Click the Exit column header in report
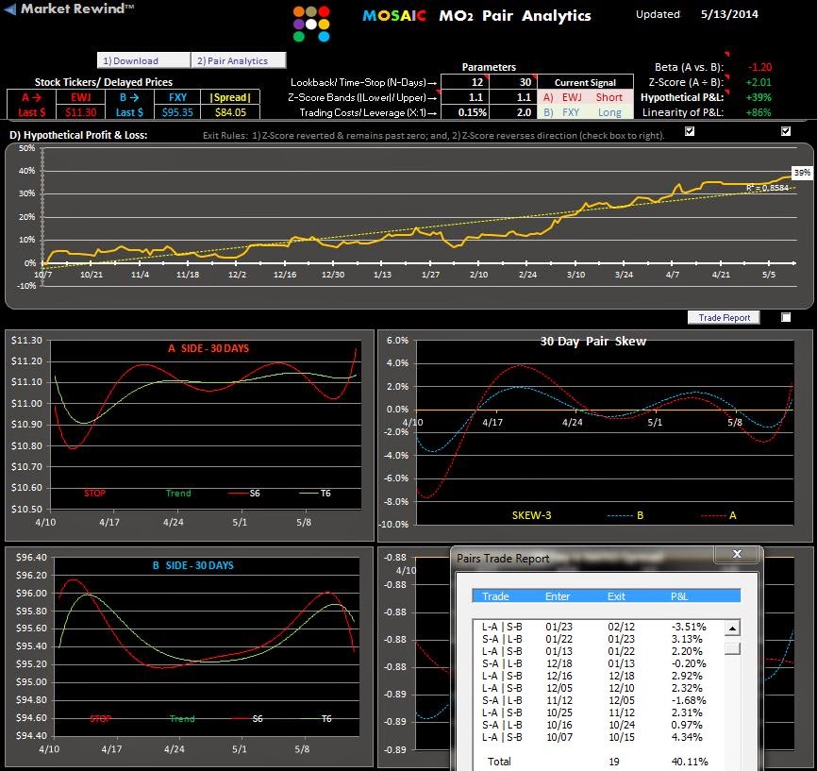This screenshot has height=771, width=817. tap(616, 595)
